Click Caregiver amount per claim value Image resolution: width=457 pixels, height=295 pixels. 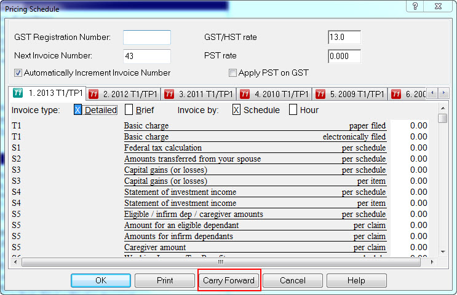[410, 247]
